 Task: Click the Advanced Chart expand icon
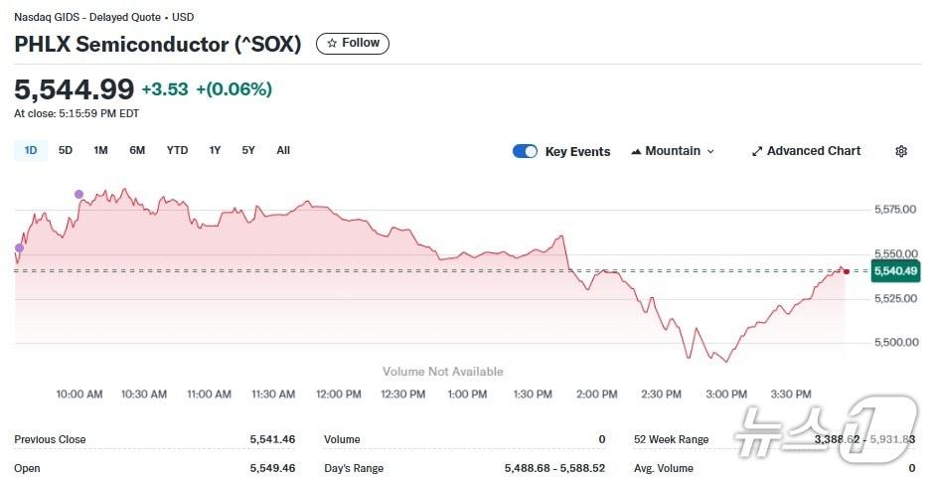(757, 151)
